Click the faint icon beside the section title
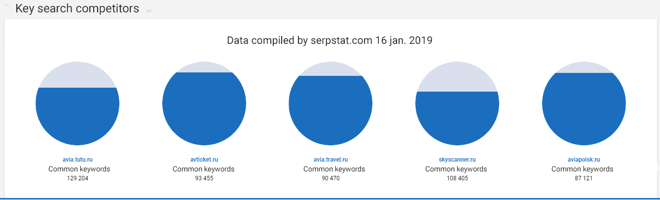 pos(148,10)
